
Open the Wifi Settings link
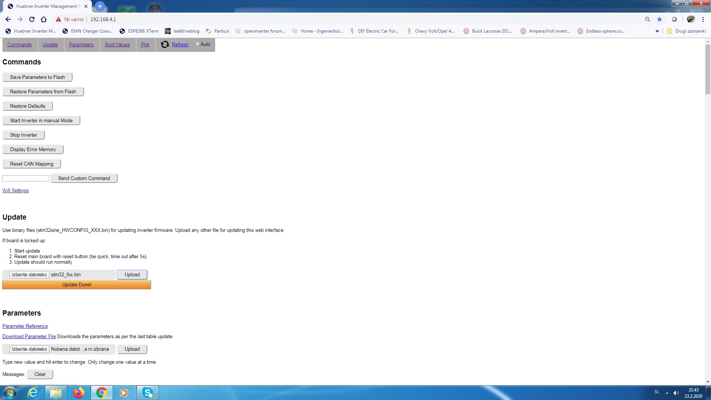point(16,190)
